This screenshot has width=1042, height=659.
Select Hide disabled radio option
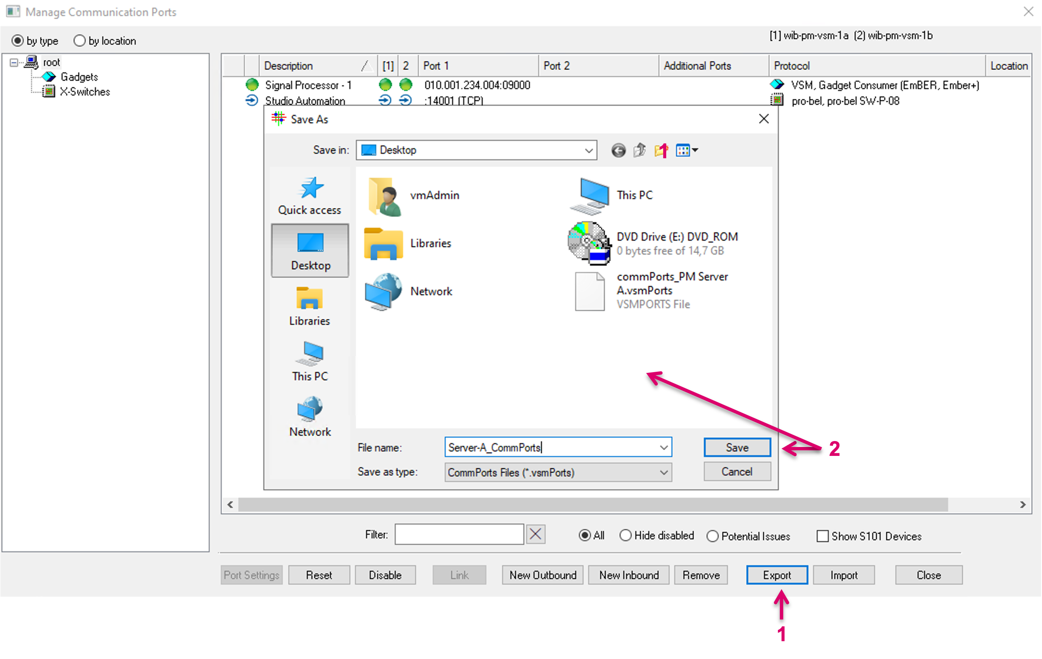point(625,536)
